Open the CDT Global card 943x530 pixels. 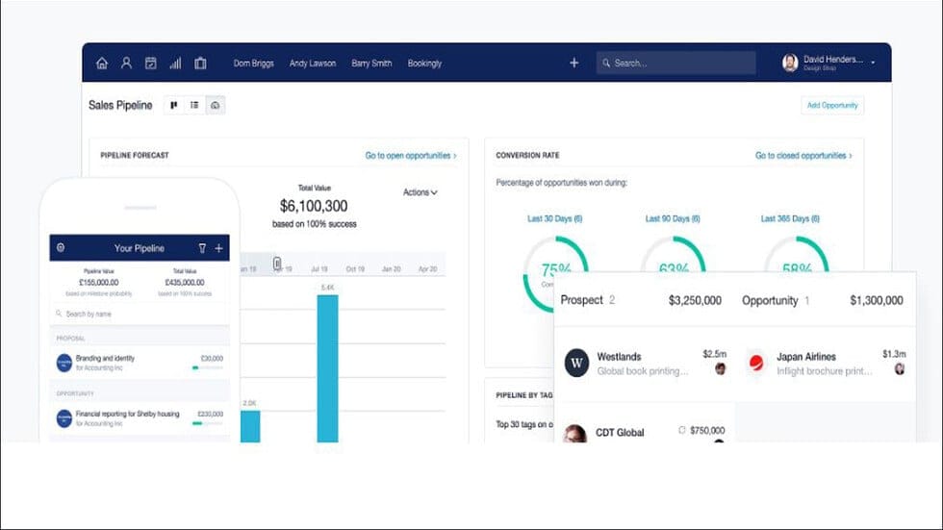[x=644, y=424]
